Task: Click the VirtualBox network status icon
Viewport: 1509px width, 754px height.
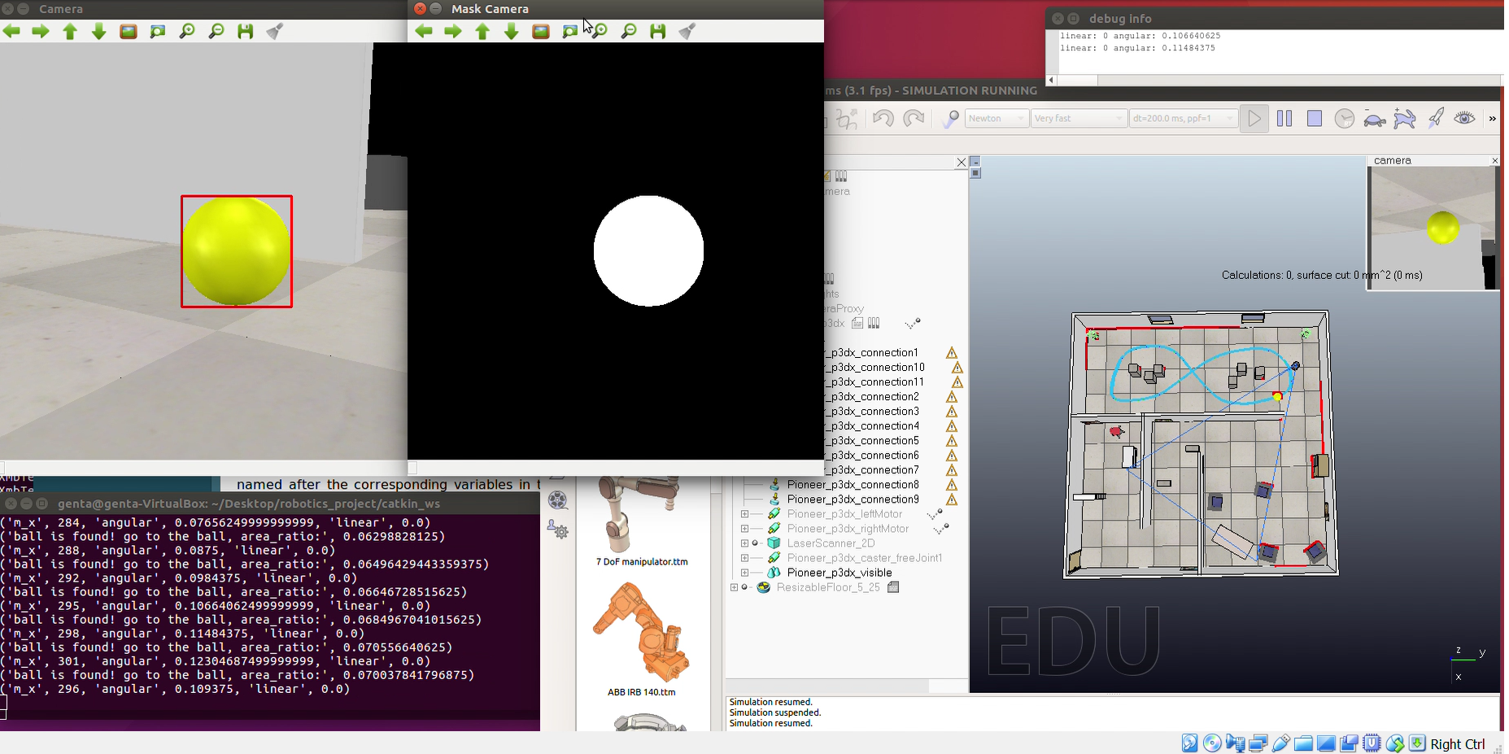Action: coord(1258,743)
